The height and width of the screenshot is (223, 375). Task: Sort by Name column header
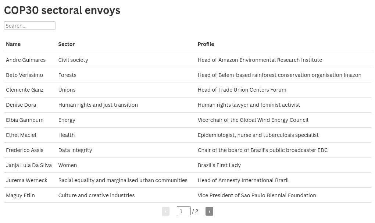pos(13,44)
